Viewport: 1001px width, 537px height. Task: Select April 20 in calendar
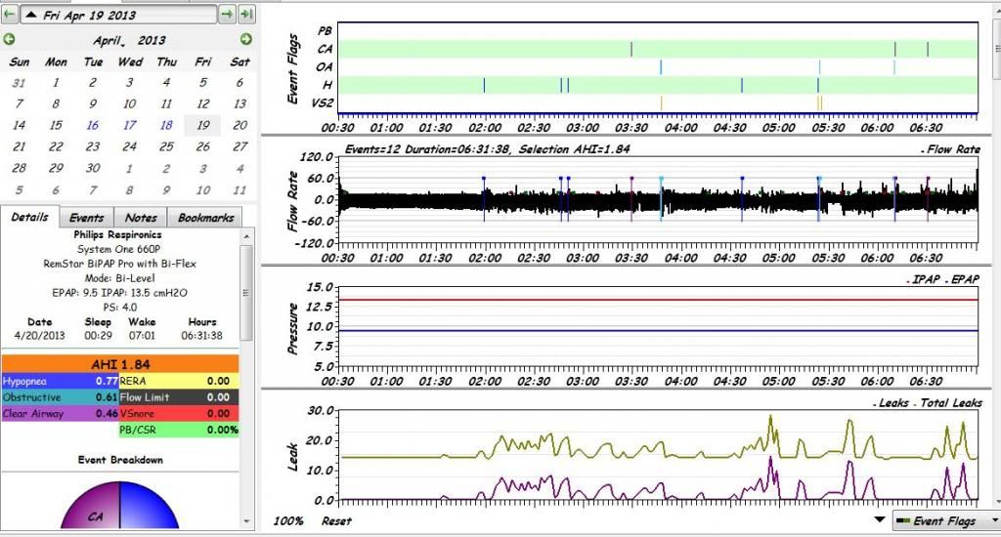(x=240, y=125)
